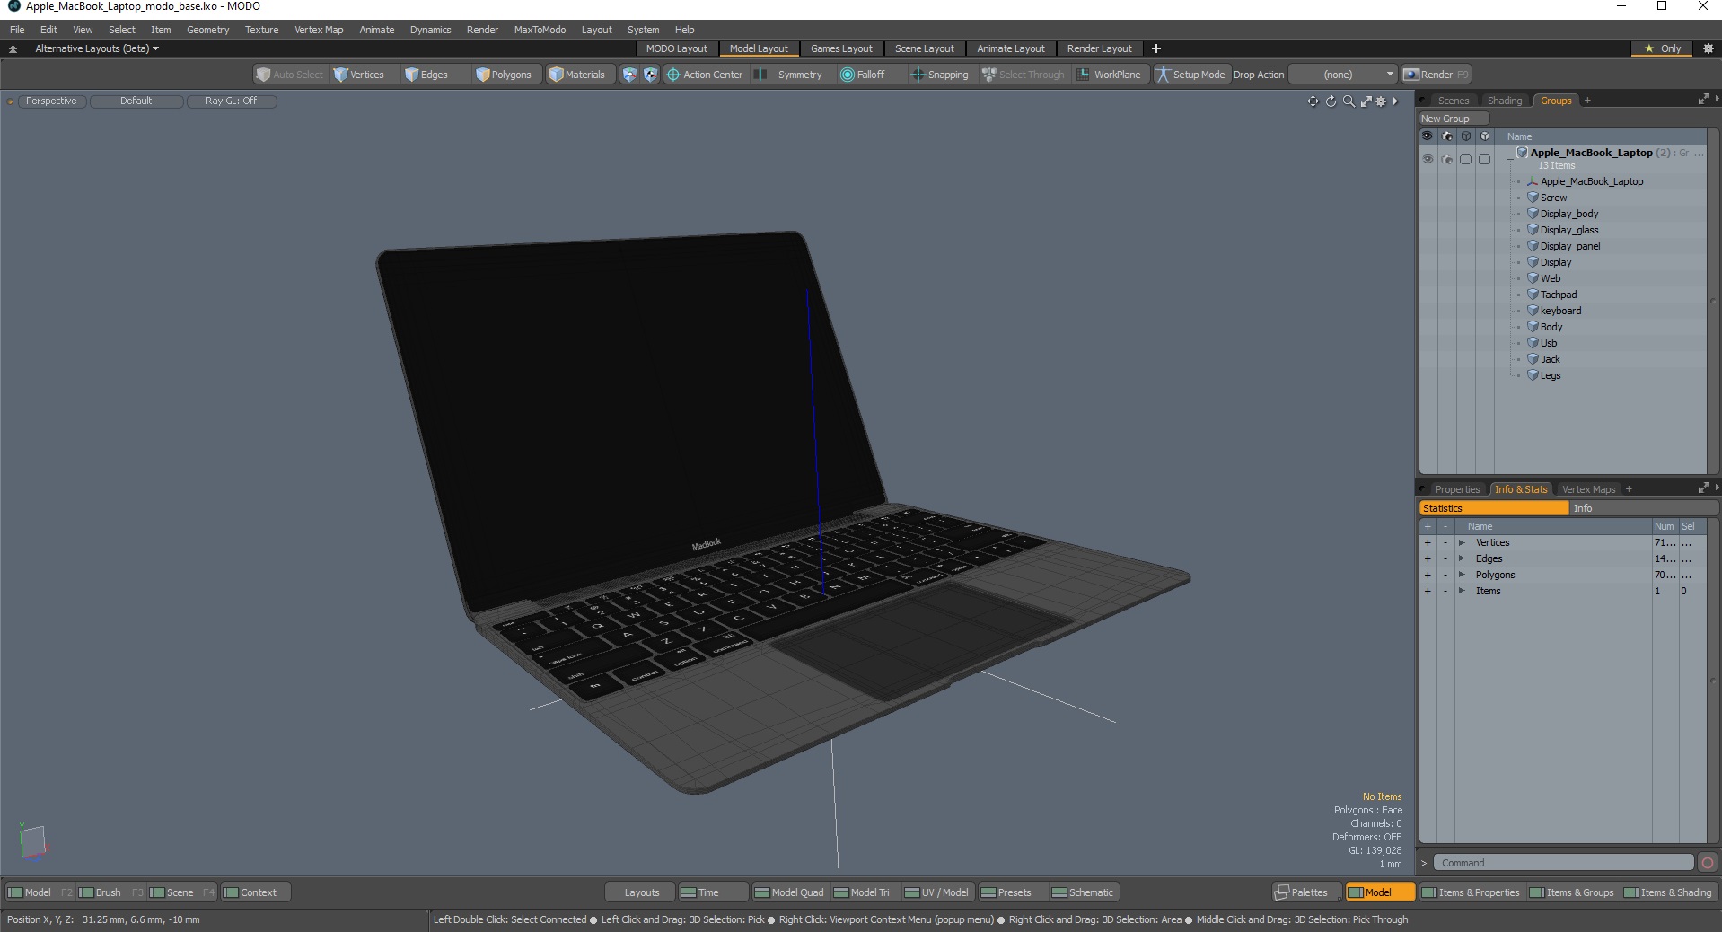Toggle Symmetry on or off

[x=789, y=75]
